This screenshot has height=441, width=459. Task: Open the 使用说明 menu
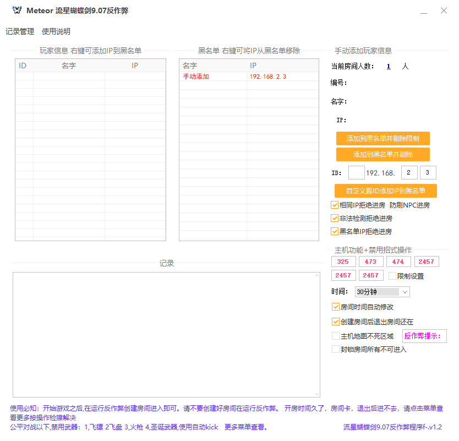coord(56,31)
